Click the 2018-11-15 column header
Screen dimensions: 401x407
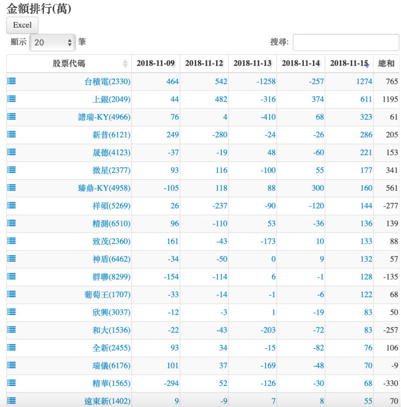pyautogui.click(x=348, y=63)
